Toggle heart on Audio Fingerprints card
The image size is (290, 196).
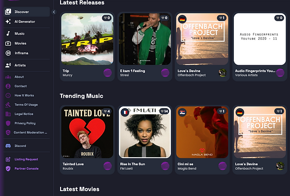coord(279,18)
